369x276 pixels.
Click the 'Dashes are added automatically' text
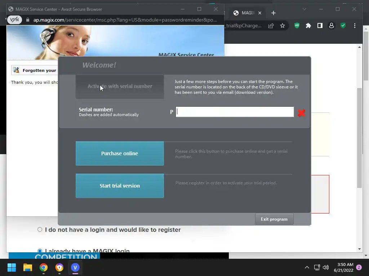pos(109,115)
